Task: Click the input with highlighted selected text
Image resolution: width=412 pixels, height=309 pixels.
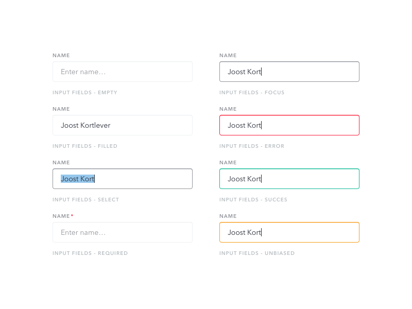Action: tap(123, 179)
